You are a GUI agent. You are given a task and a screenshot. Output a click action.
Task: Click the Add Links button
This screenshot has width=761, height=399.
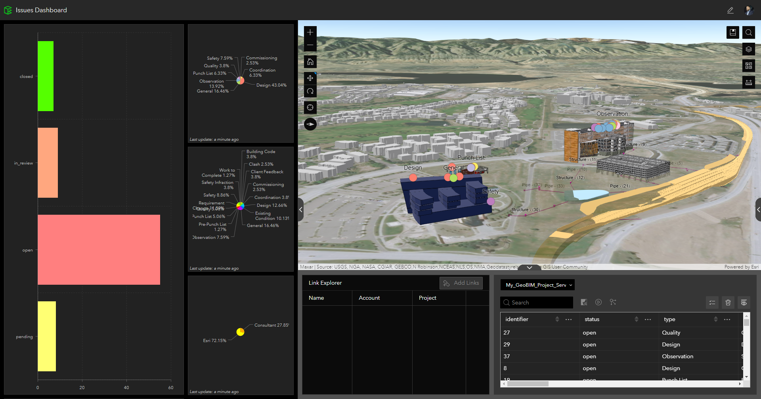461,283
